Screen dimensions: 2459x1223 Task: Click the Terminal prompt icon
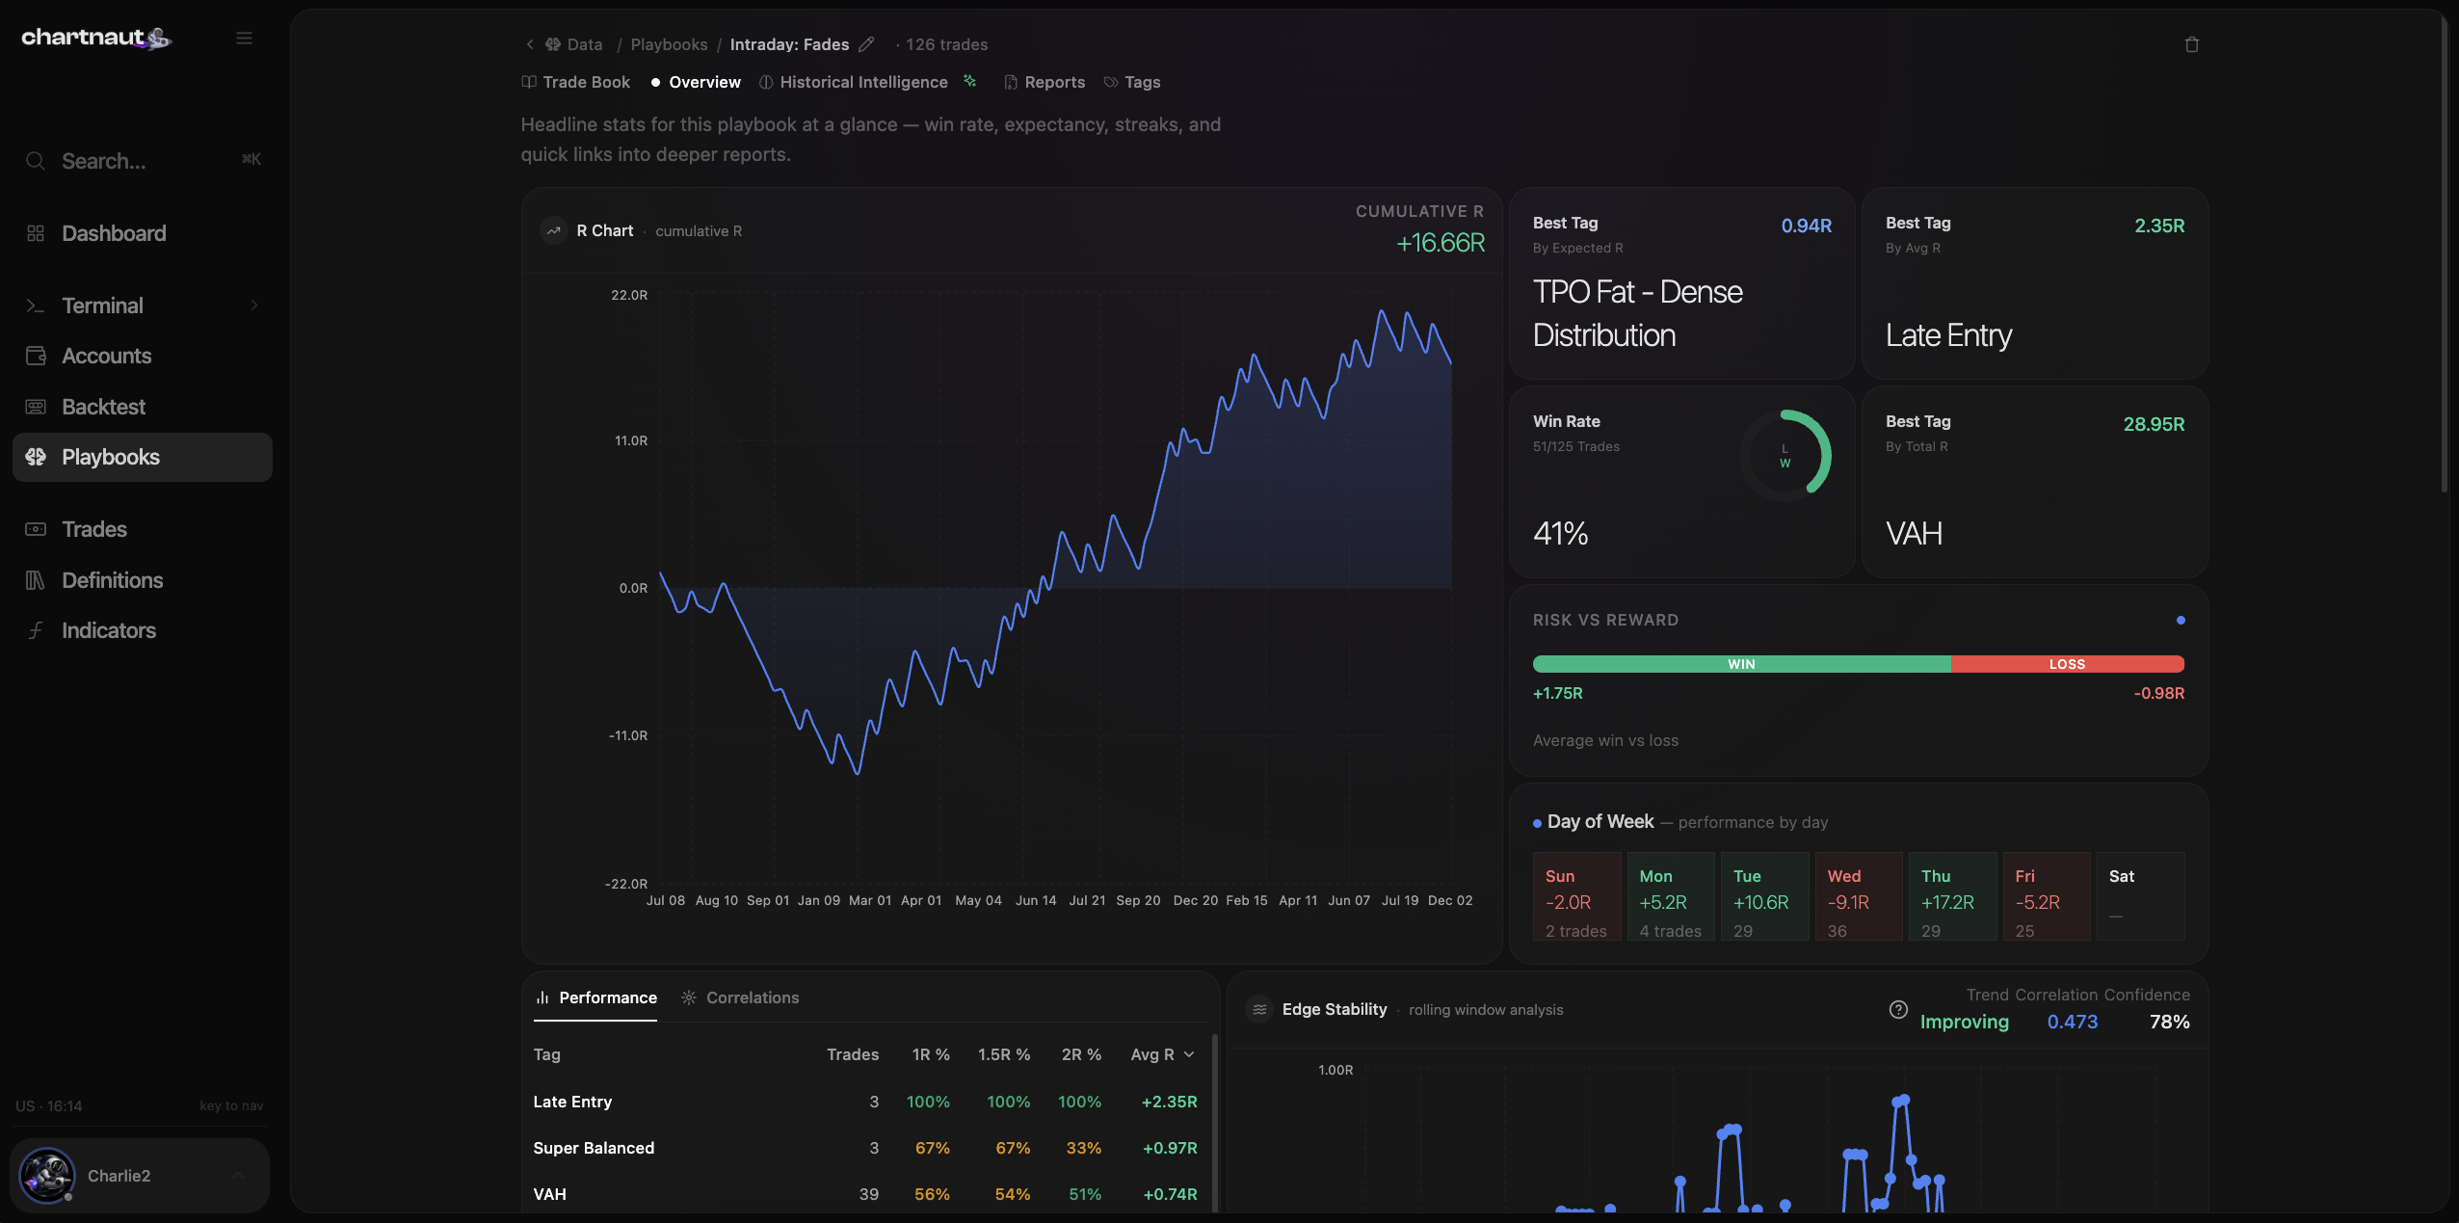point(36,306)
